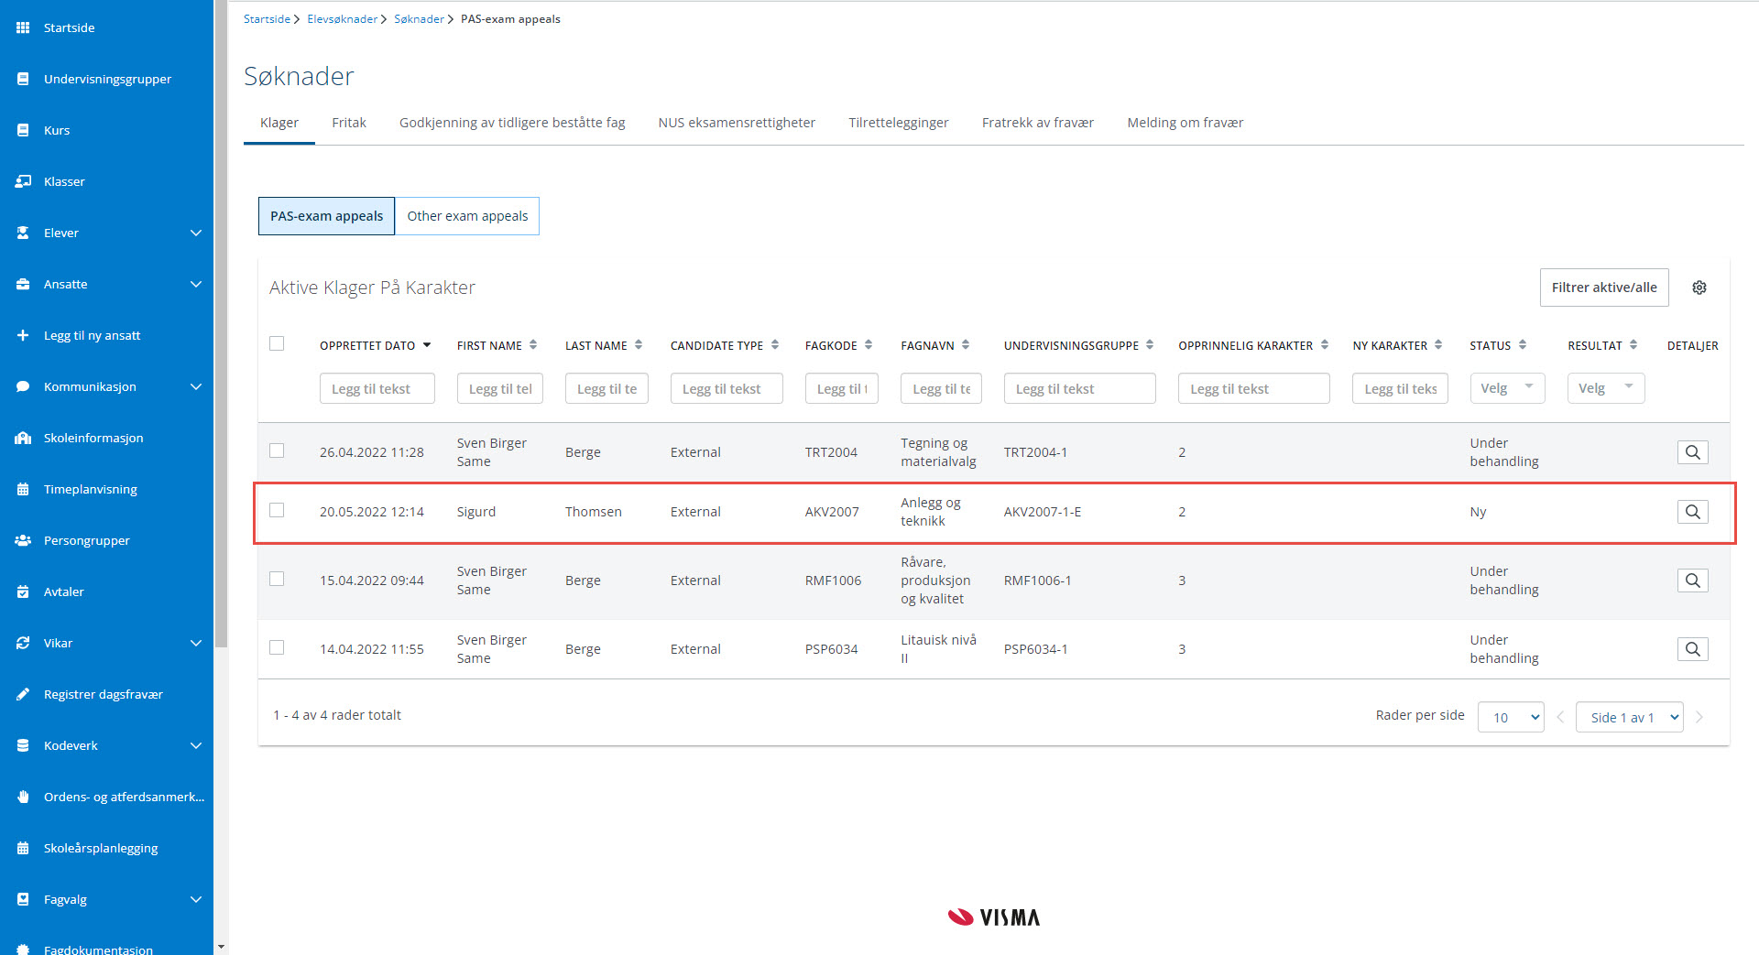Viewport: 1759px width, 955px height.
Task: Click the Kodeverk database icon
Action: (x=23, y=745)
